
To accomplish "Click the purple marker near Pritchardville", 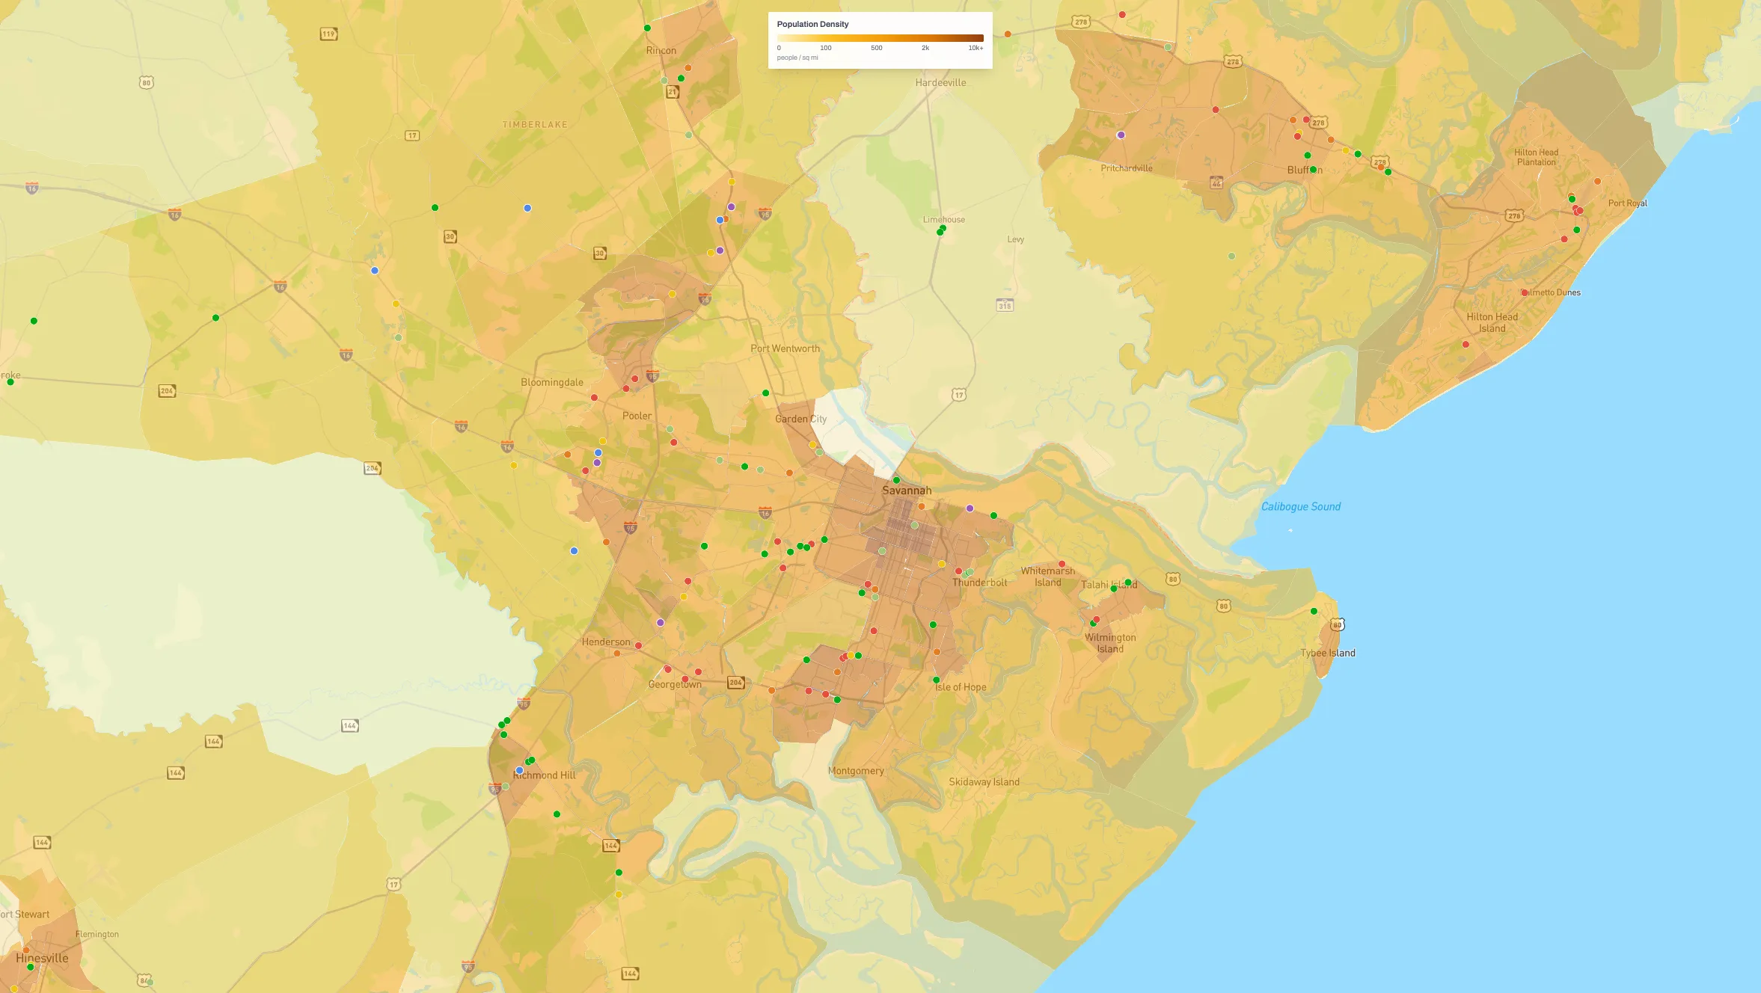I will point(1121,135).
